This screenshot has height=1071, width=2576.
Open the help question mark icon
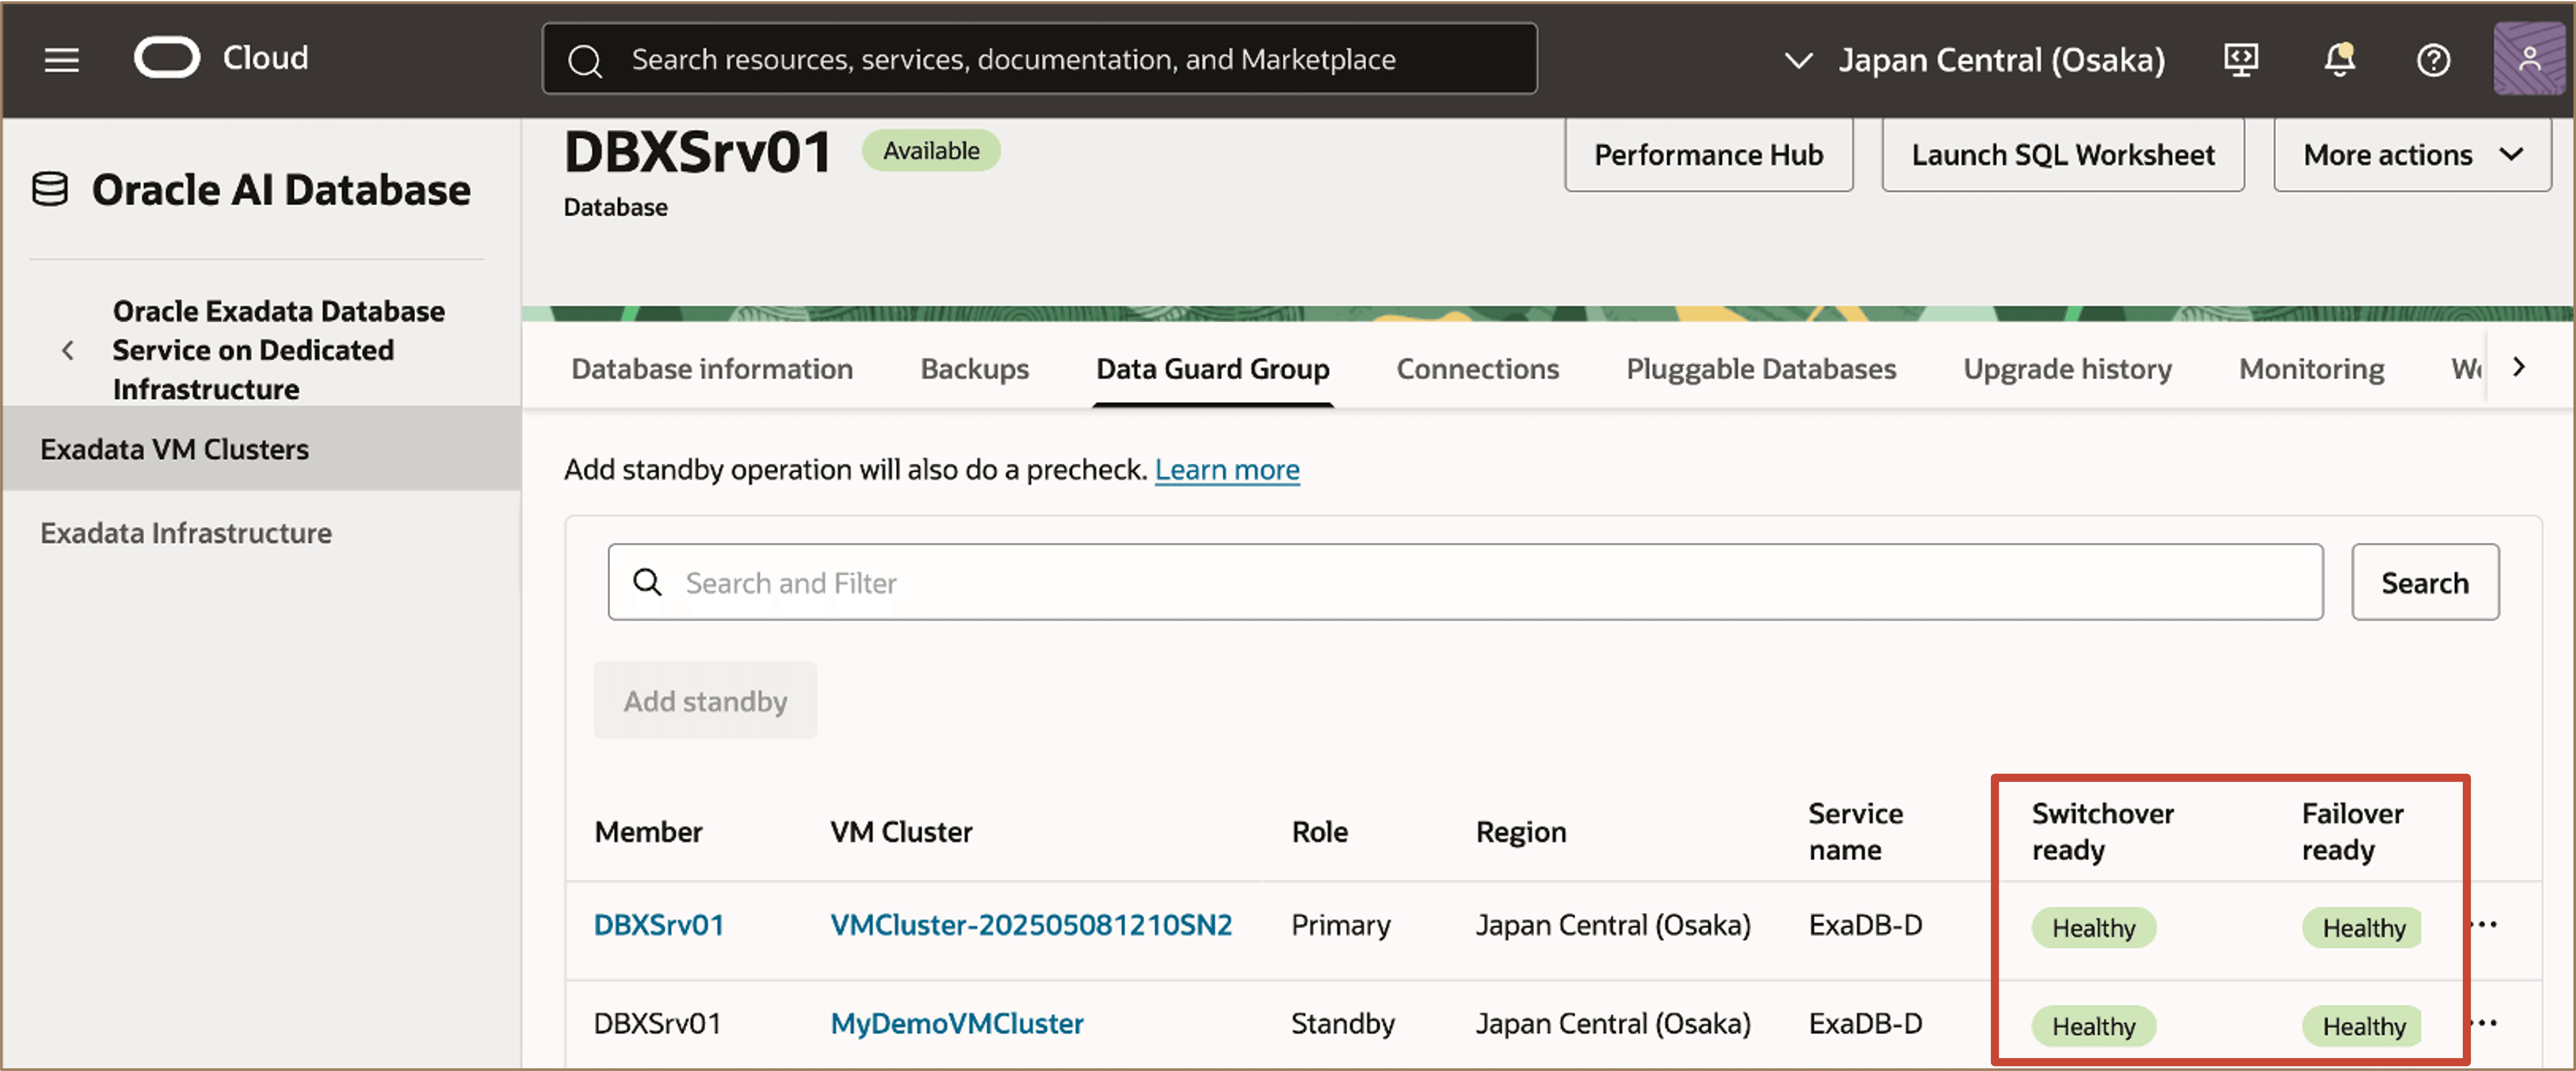coord(2433,60)
